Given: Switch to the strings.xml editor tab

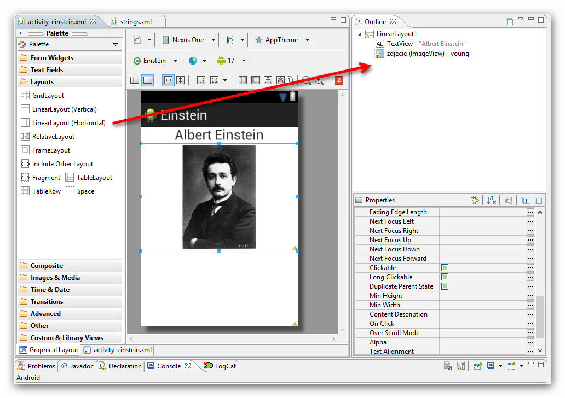Looking at the screenshot, I should [x=135, y=22].
